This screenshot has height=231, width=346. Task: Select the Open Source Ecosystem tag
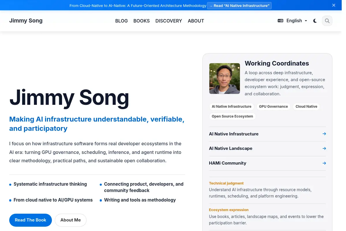pos(232,116)
